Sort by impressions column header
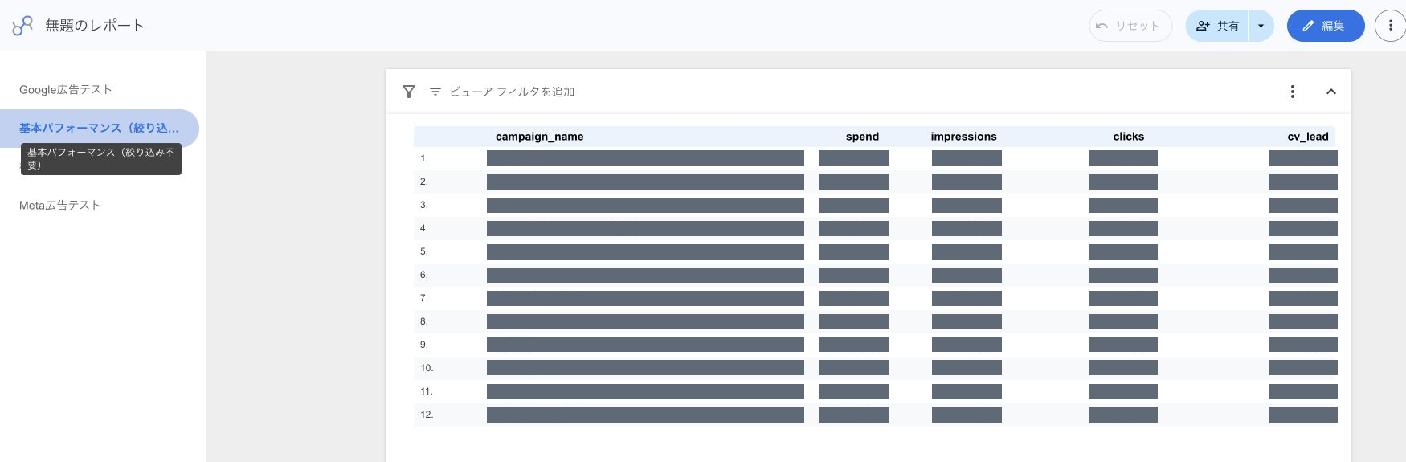Viewport: 1406px width, 462px height. (x=964, y=137)
